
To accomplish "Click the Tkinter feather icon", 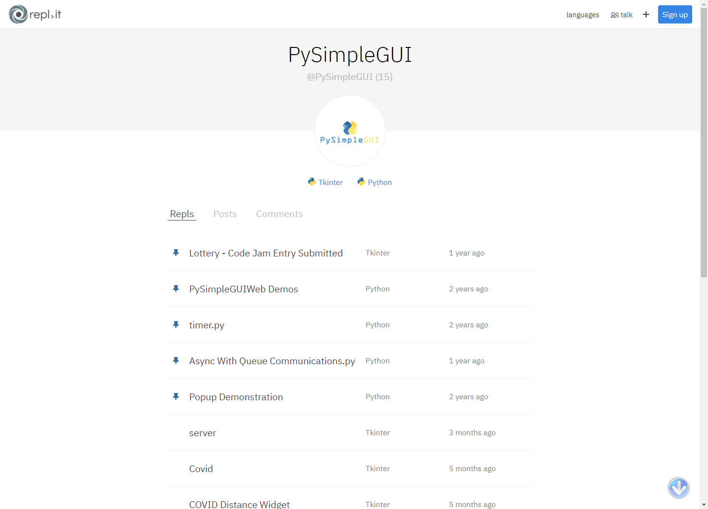I will 312,182.
